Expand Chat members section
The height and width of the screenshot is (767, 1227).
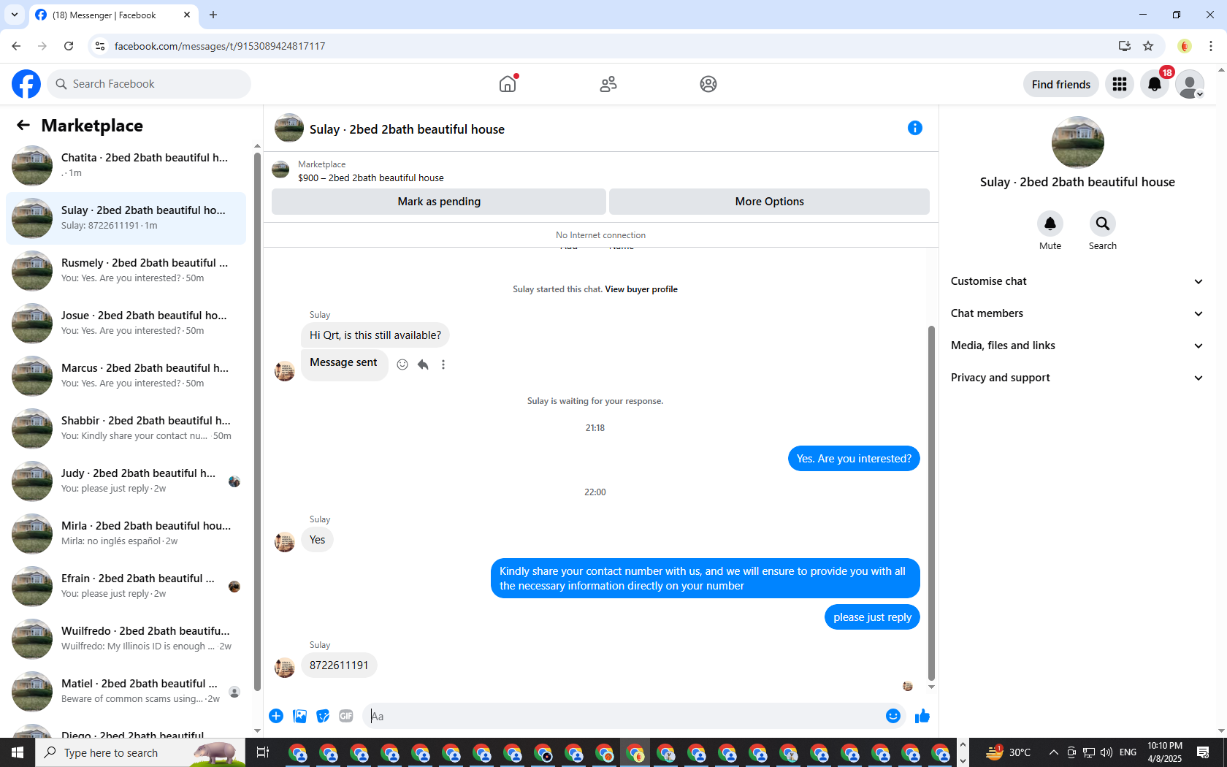(x=1077, y=313)
